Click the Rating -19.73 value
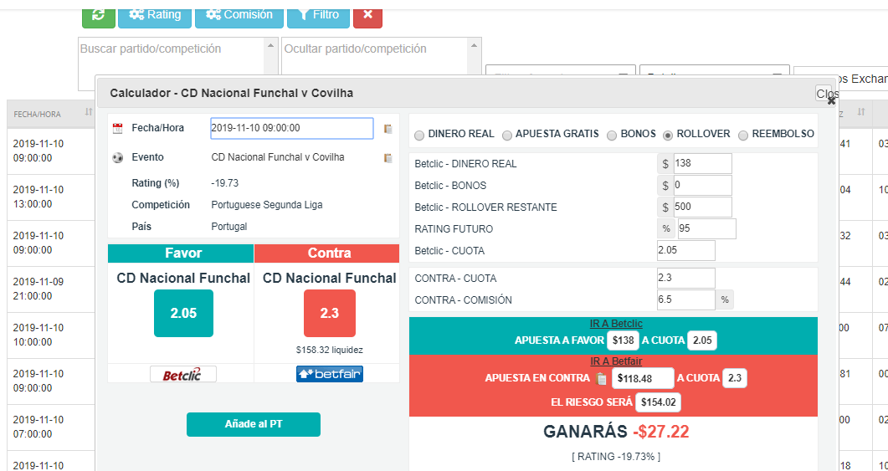The image size is (888, 471). (x=225, y=183)
